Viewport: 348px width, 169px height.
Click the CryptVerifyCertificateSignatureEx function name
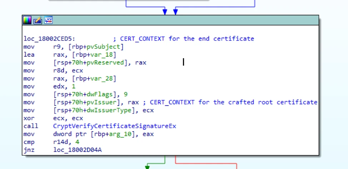coord(114,126)
